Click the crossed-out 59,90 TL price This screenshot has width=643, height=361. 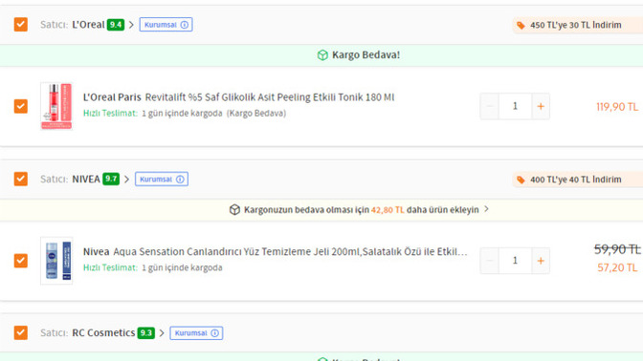[617, 249]
